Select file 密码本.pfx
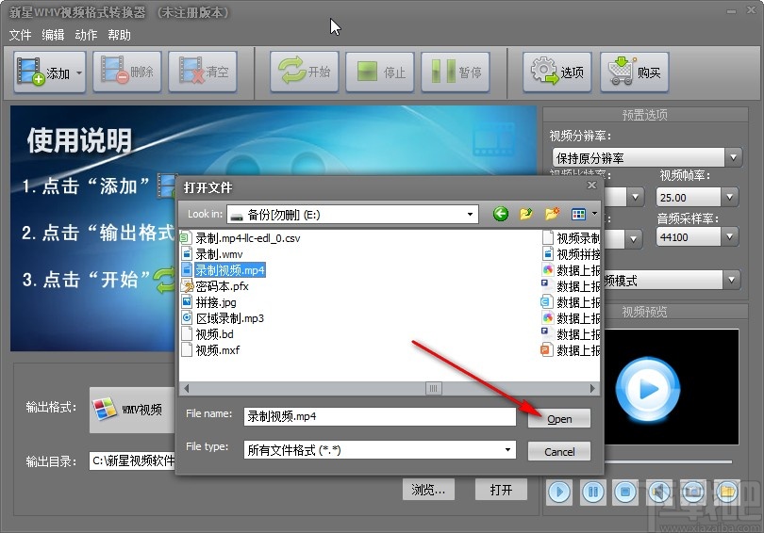This screenshot has width=764, height=533. (223, 286)
